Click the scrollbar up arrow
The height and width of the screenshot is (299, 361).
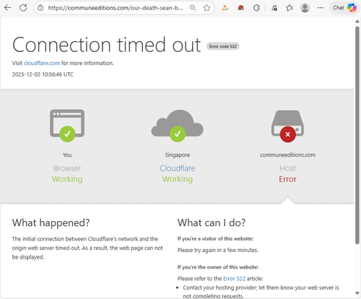(357, 22)
